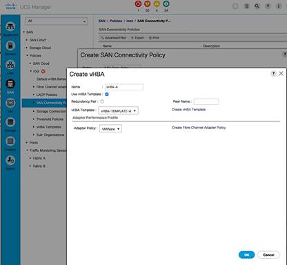Open the list menu icon in header
The width and height of the screenshot is (287, 265).
(x=246, y=6)
